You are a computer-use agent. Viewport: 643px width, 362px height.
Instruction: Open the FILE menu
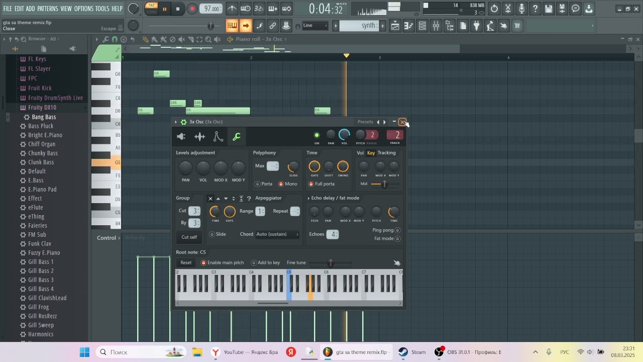coord(8,9)
